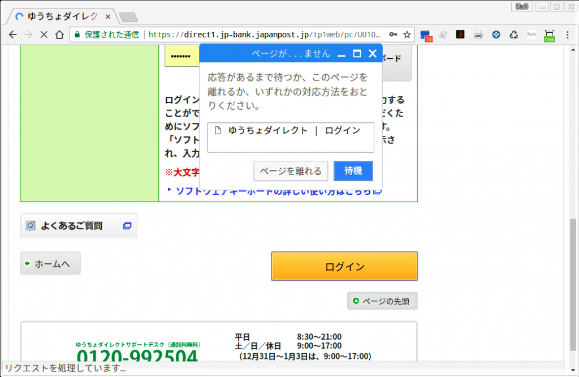Stop loading the page

[x=44, y=35]
